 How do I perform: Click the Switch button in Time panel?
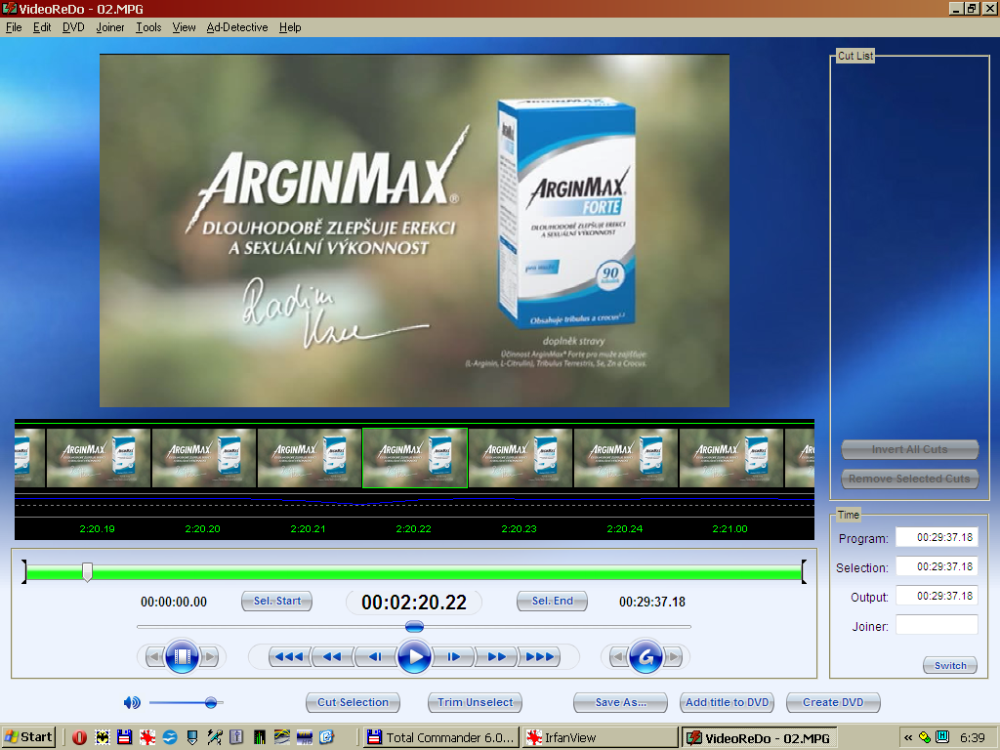coord(950,665)
